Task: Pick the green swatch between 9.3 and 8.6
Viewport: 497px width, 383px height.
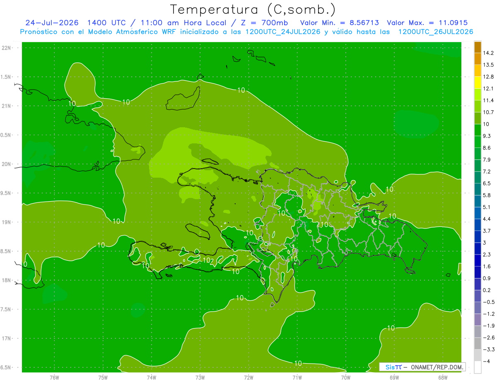Action: [478, 142]
